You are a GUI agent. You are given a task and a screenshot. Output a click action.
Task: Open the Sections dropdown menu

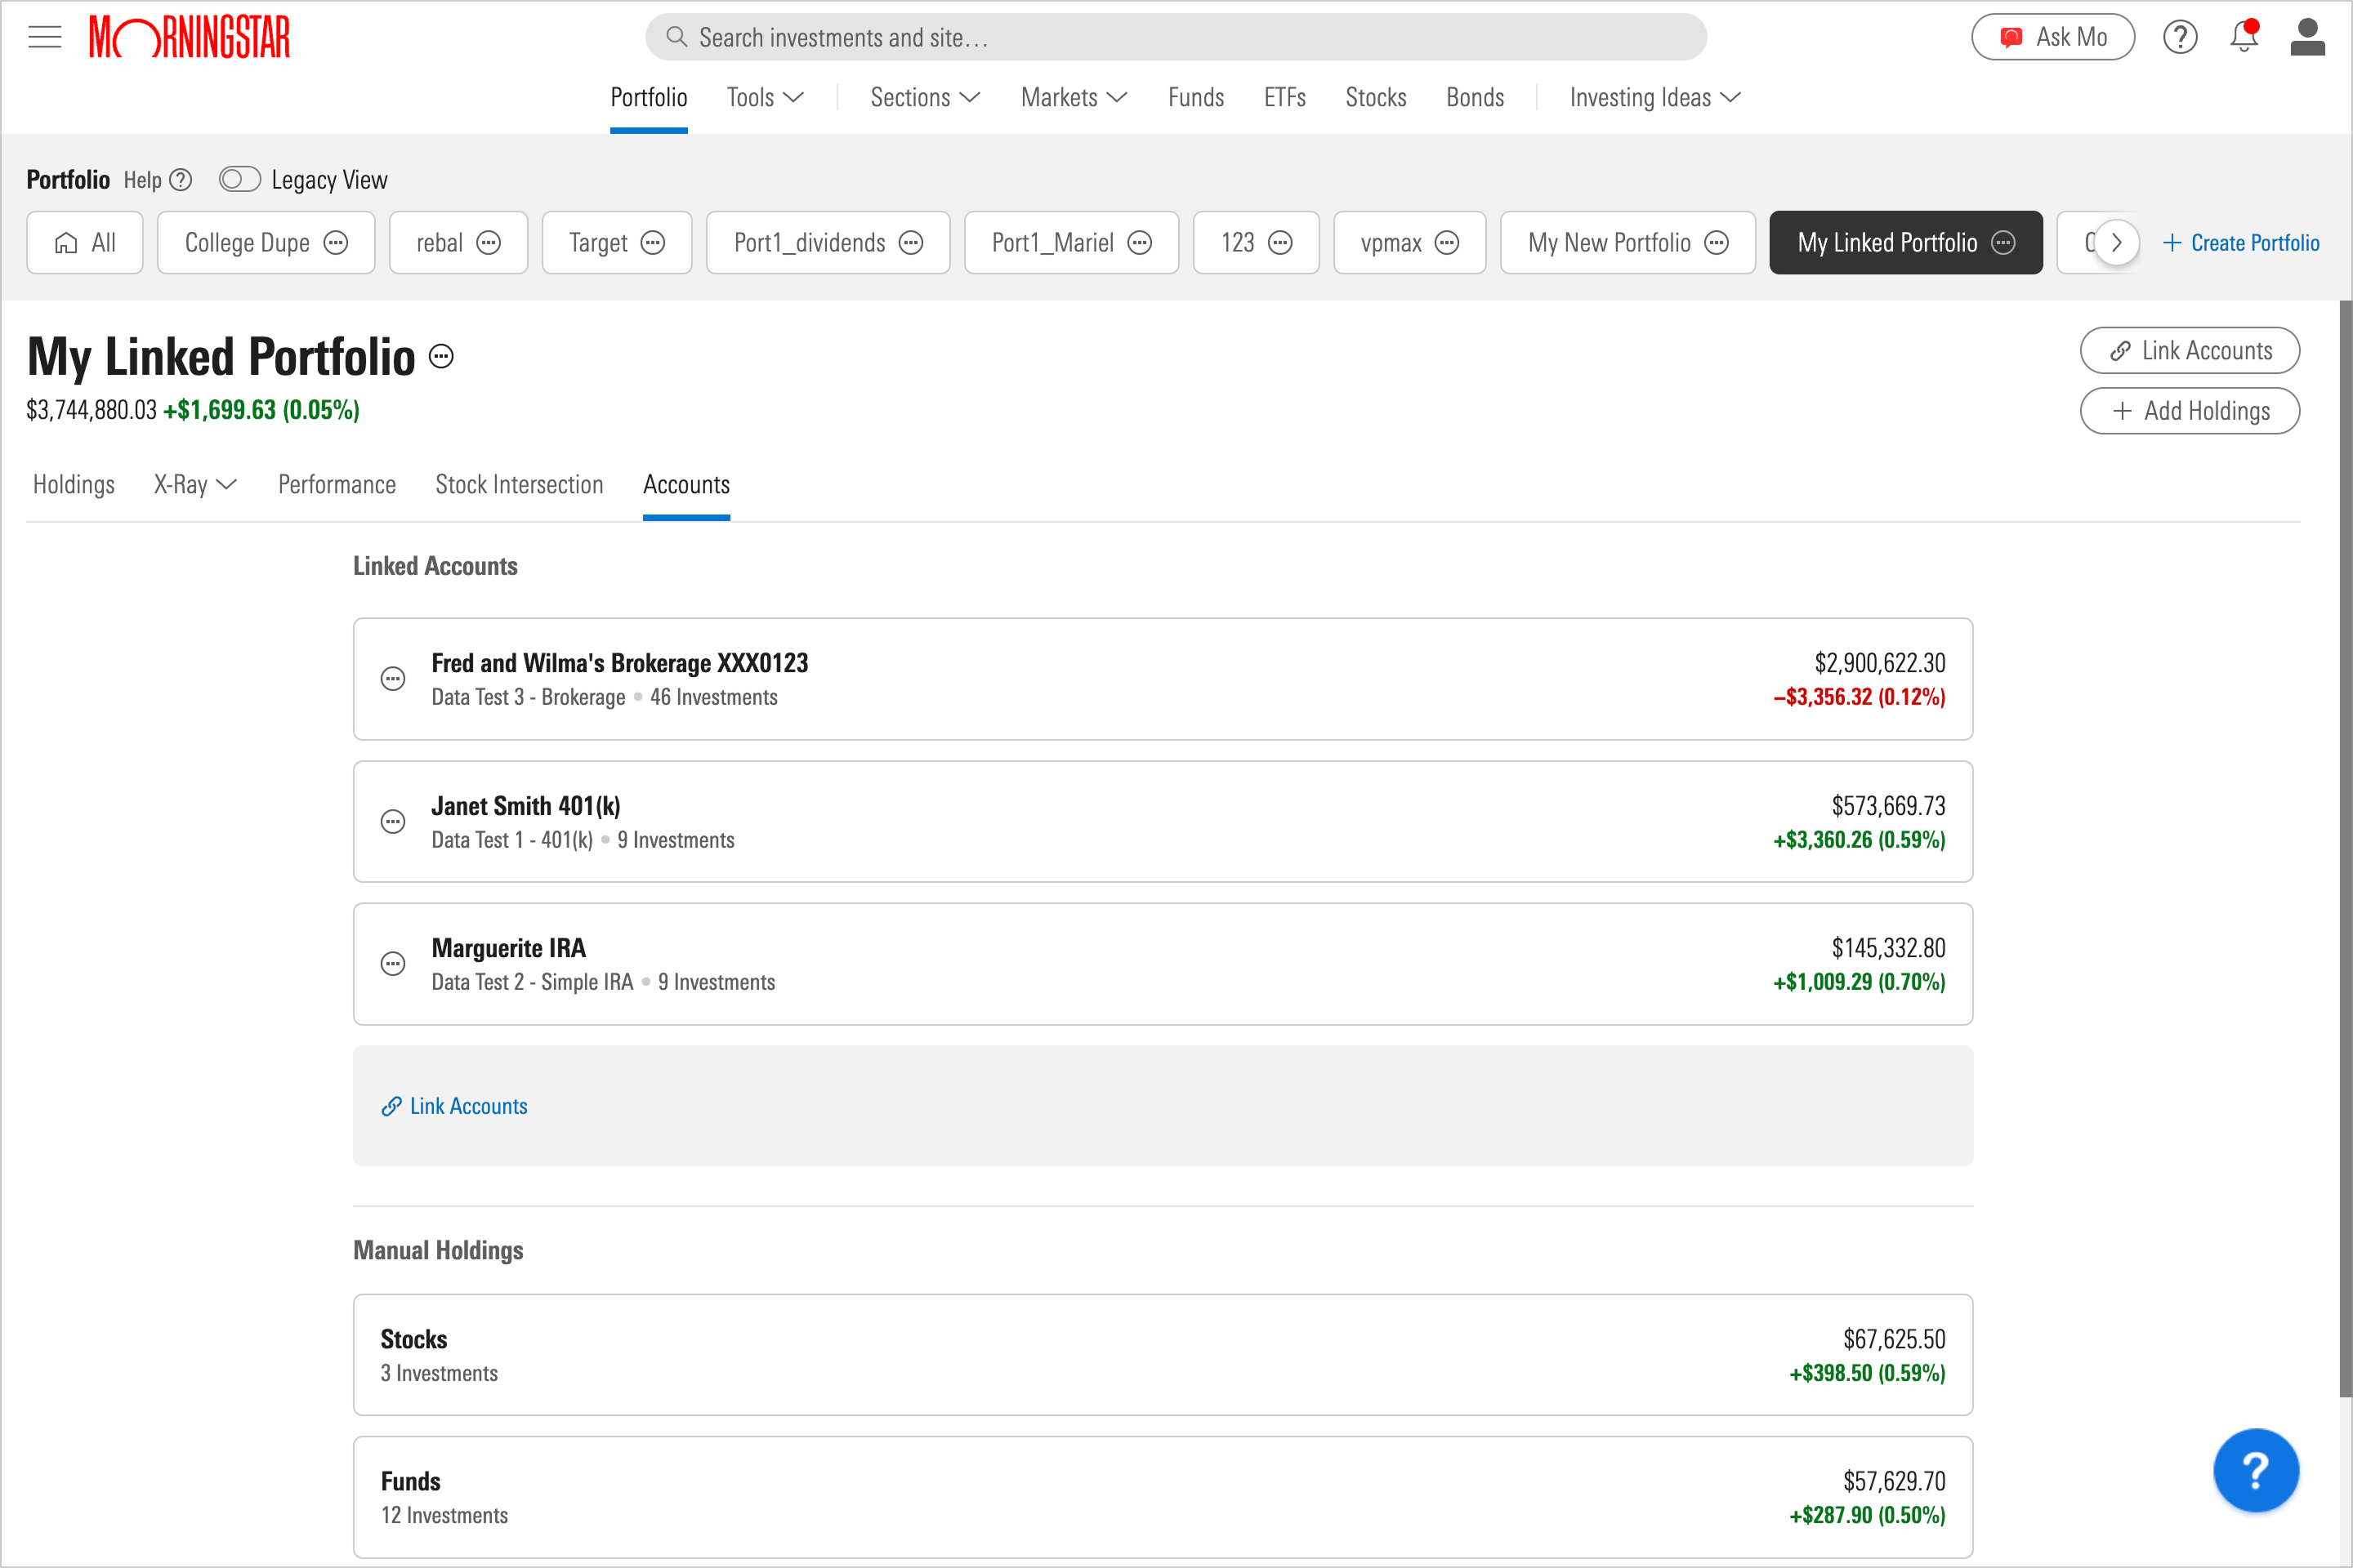pyautogui.click(x=922, y=97)
